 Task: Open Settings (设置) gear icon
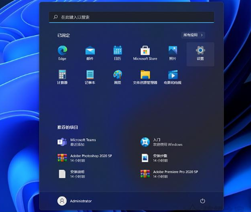pyautogui.click(x=200, y=50)
